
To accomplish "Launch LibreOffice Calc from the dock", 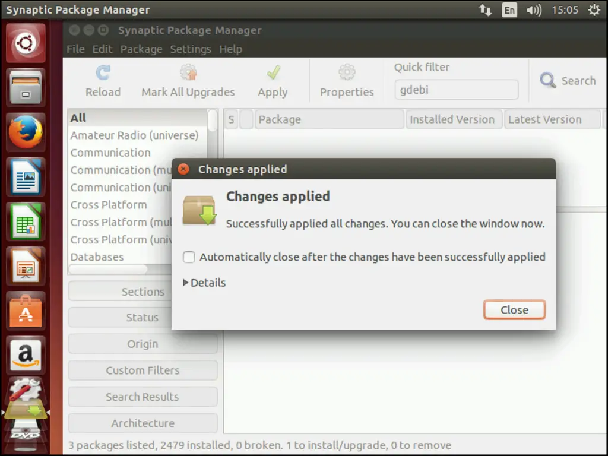I will 26,221.
